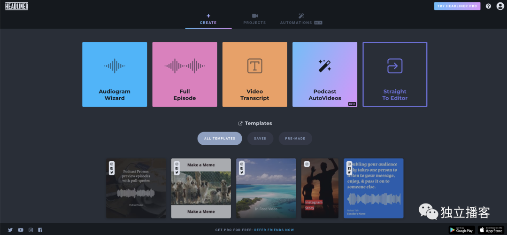Click the waveform icon in Audiogram Wizard
The image size is (507, 235).
115,66
